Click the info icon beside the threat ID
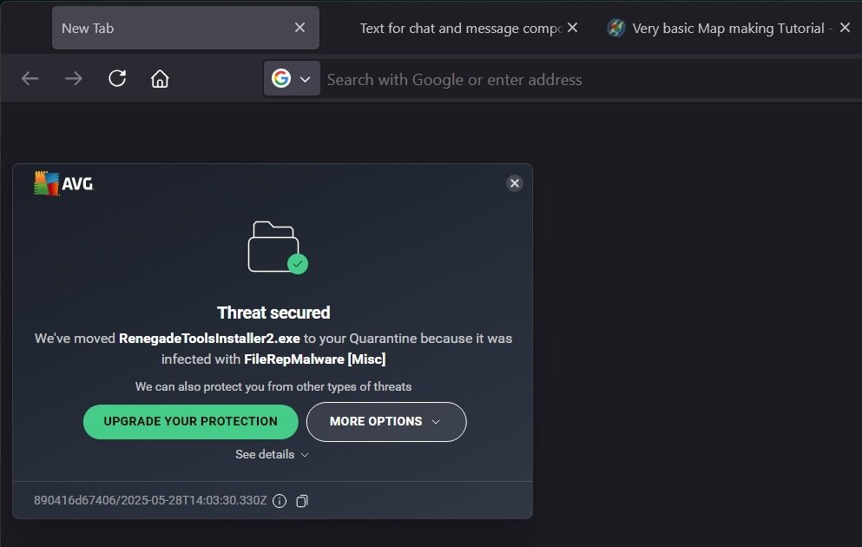 coord(280,501)
